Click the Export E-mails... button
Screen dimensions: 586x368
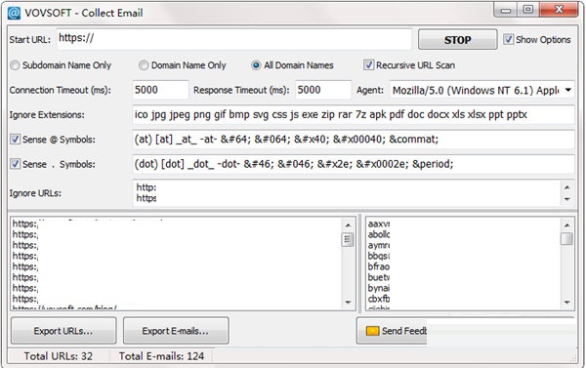176,331
